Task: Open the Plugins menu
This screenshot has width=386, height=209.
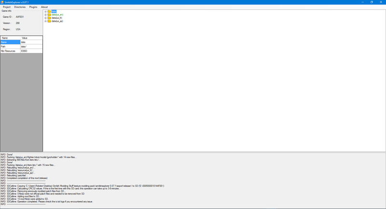Action: 33,7
